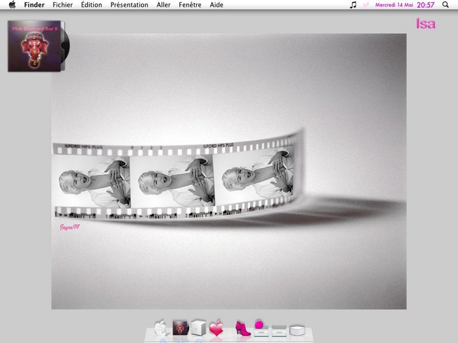This screenshot has width=458, height=343.
Task: Open the Apple menu
Action: pos(12,5)
